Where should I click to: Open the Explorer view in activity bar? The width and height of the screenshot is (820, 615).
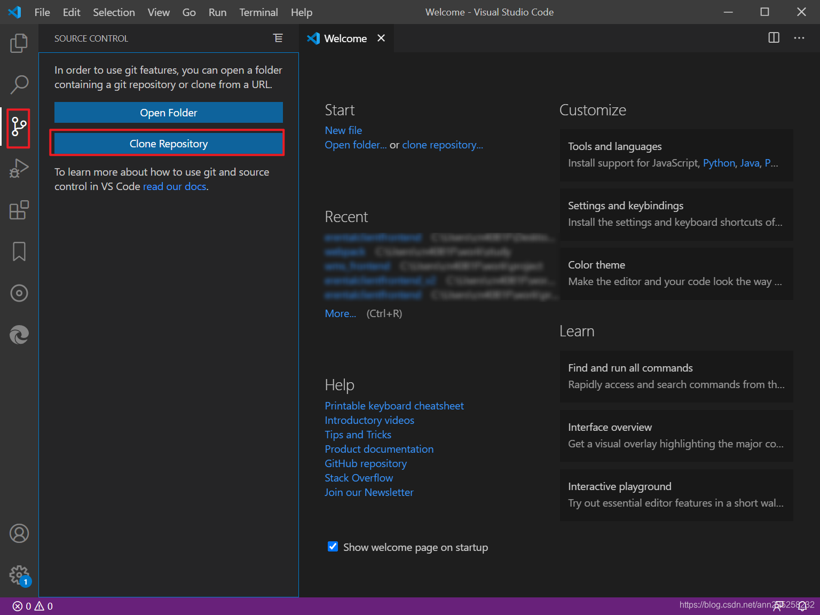(x=19, y=43)
